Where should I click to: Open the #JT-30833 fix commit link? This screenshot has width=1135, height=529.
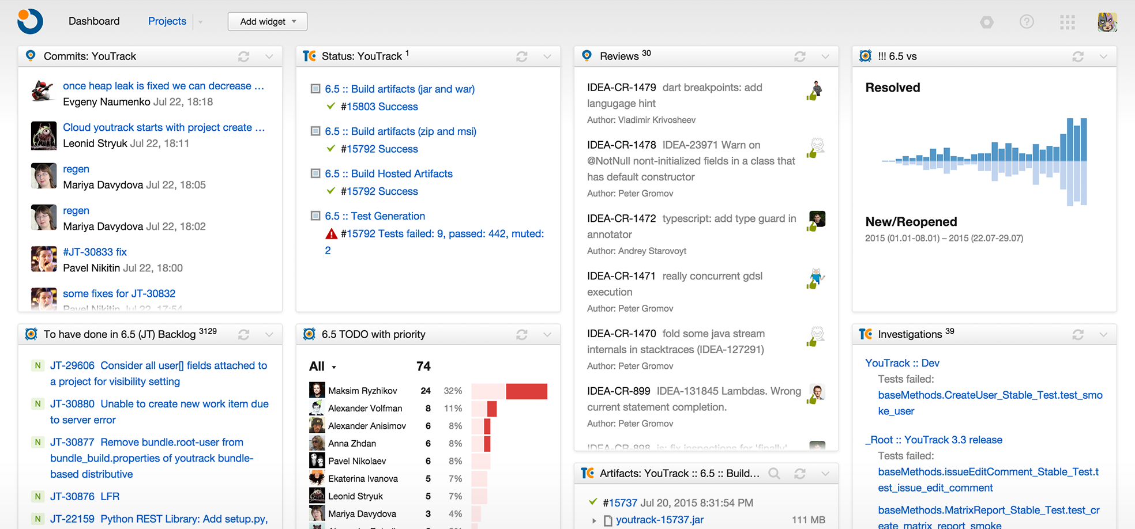pos(95,252)
